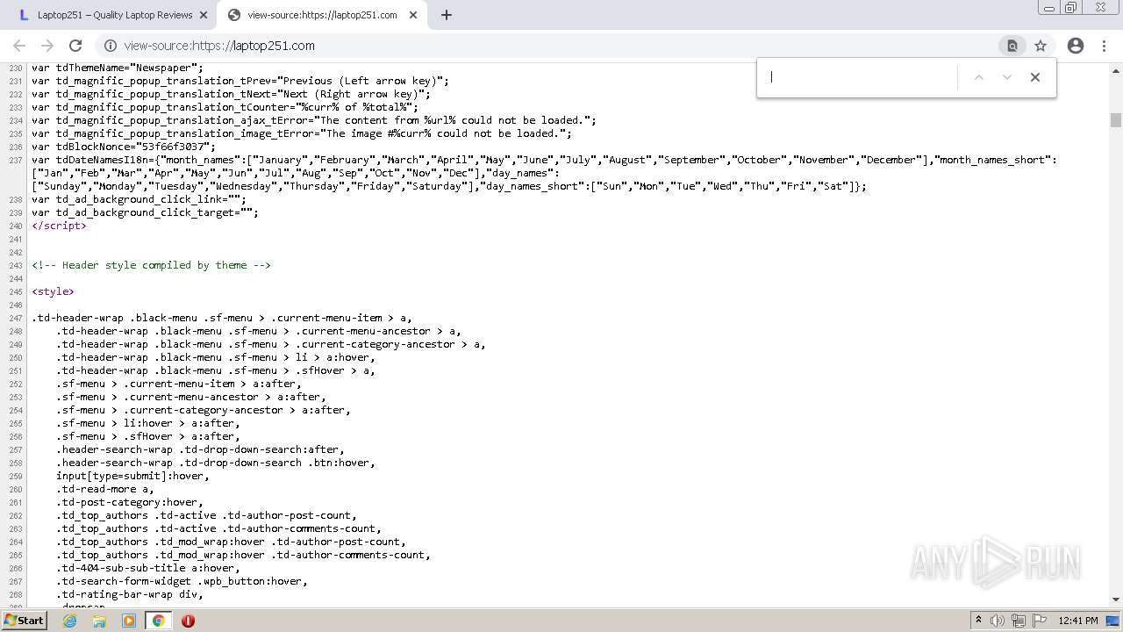Open the volume speaker tray icon
Viewport: 1123px width, 632px height.
coord(998,621)
